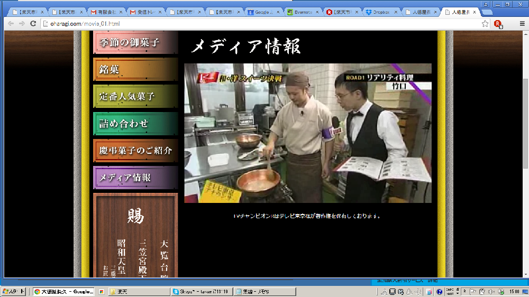Switch to the Google tab
Viewport: 529px width, 297px height.
(264, 12)
